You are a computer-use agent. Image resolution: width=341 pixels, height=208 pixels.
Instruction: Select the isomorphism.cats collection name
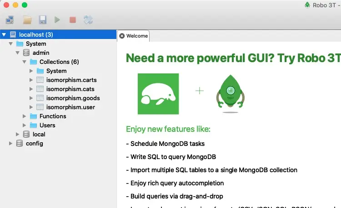(x=70, y=89)
